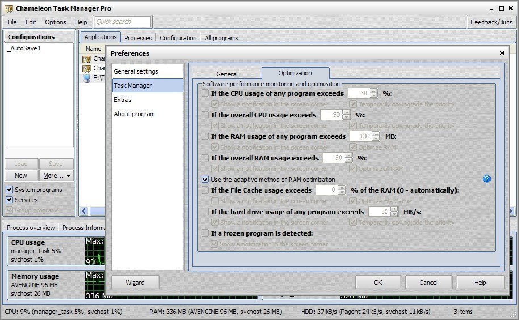Select About program in preferences list

148,114
